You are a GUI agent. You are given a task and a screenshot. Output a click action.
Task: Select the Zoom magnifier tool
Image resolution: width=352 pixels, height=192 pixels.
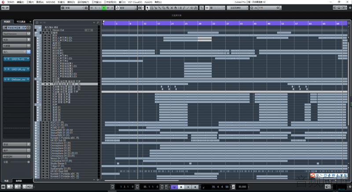(168, 8)
